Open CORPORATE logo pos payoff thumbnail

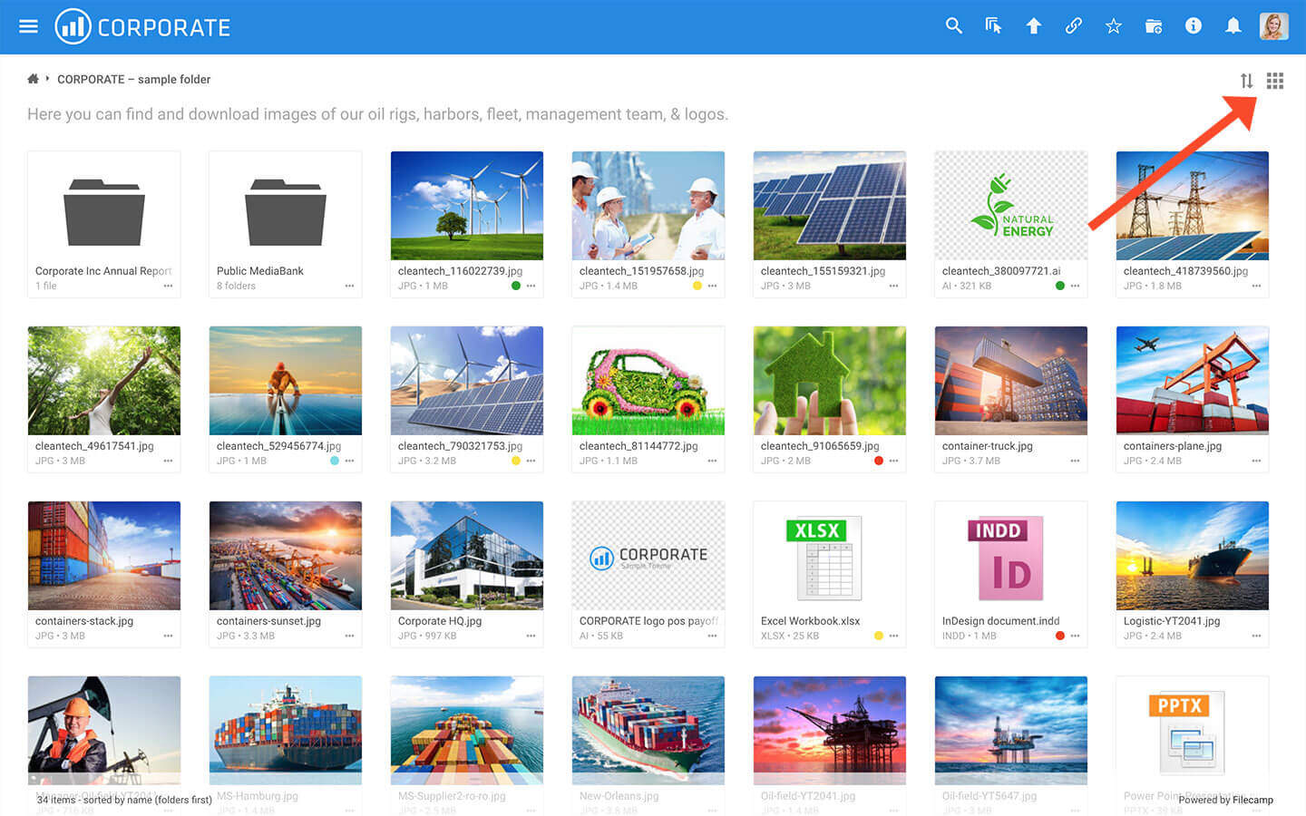[x=648, y=556]
